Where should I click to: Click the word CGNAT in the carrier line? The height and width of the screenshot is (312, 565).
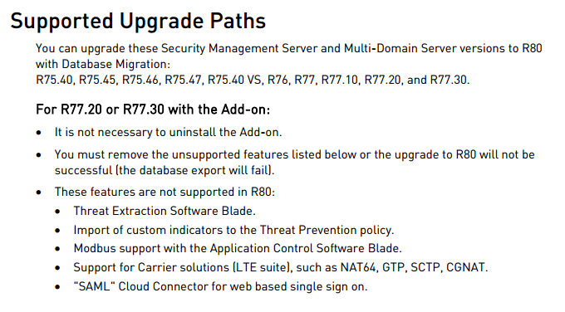coord(465,267)
